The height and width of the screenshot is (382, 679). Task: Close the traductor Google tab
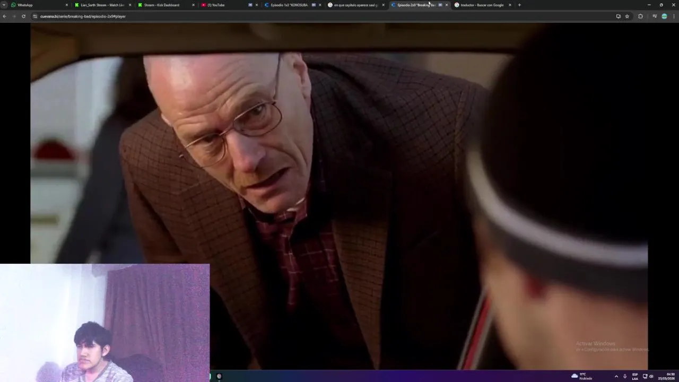point(510,5)
